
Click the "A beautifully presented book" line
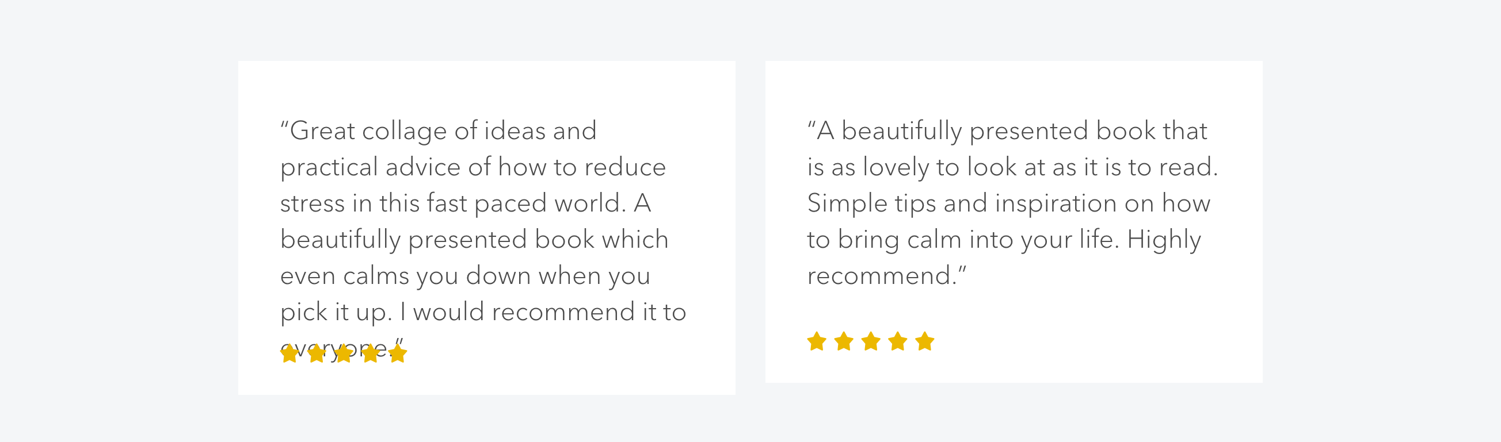(1007, 132)
